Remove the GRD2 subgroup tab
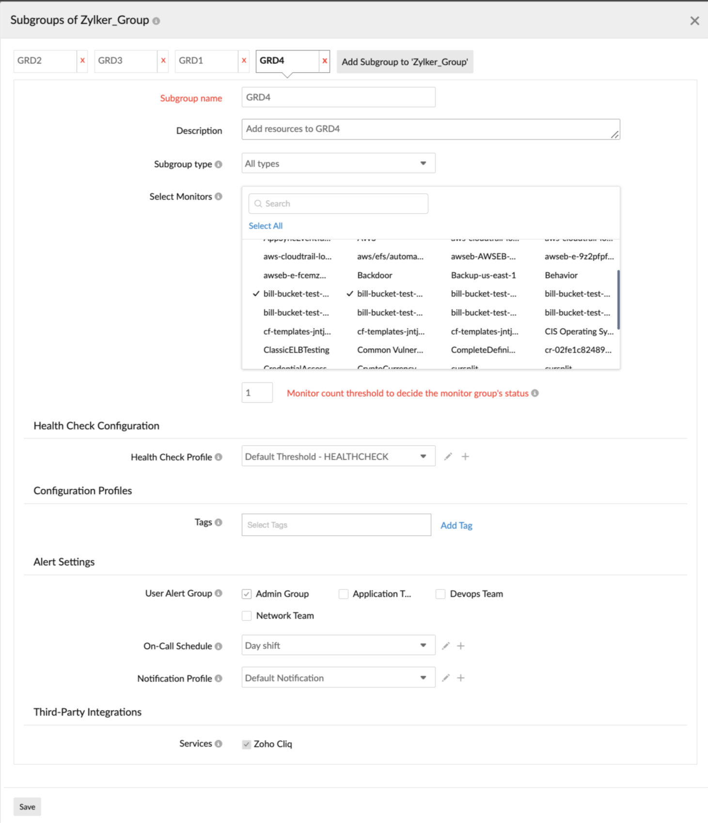This screenshot has height=823, width=708. 82,61
